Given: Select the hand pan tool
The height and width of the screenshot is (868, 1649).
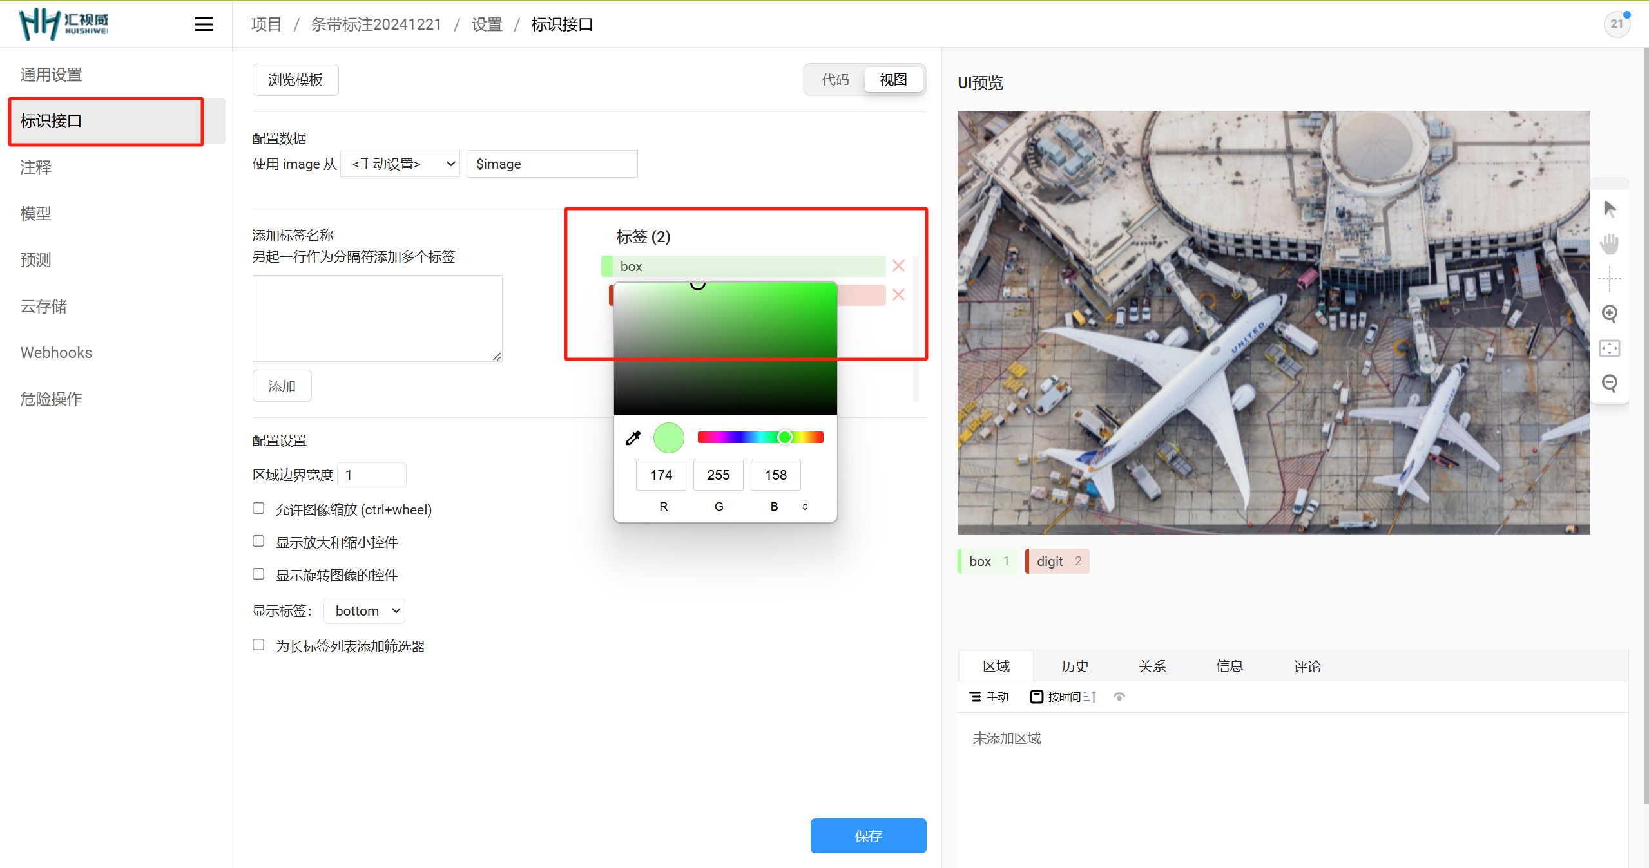Looking at the screenshot, I should [x=1609, y=243].
